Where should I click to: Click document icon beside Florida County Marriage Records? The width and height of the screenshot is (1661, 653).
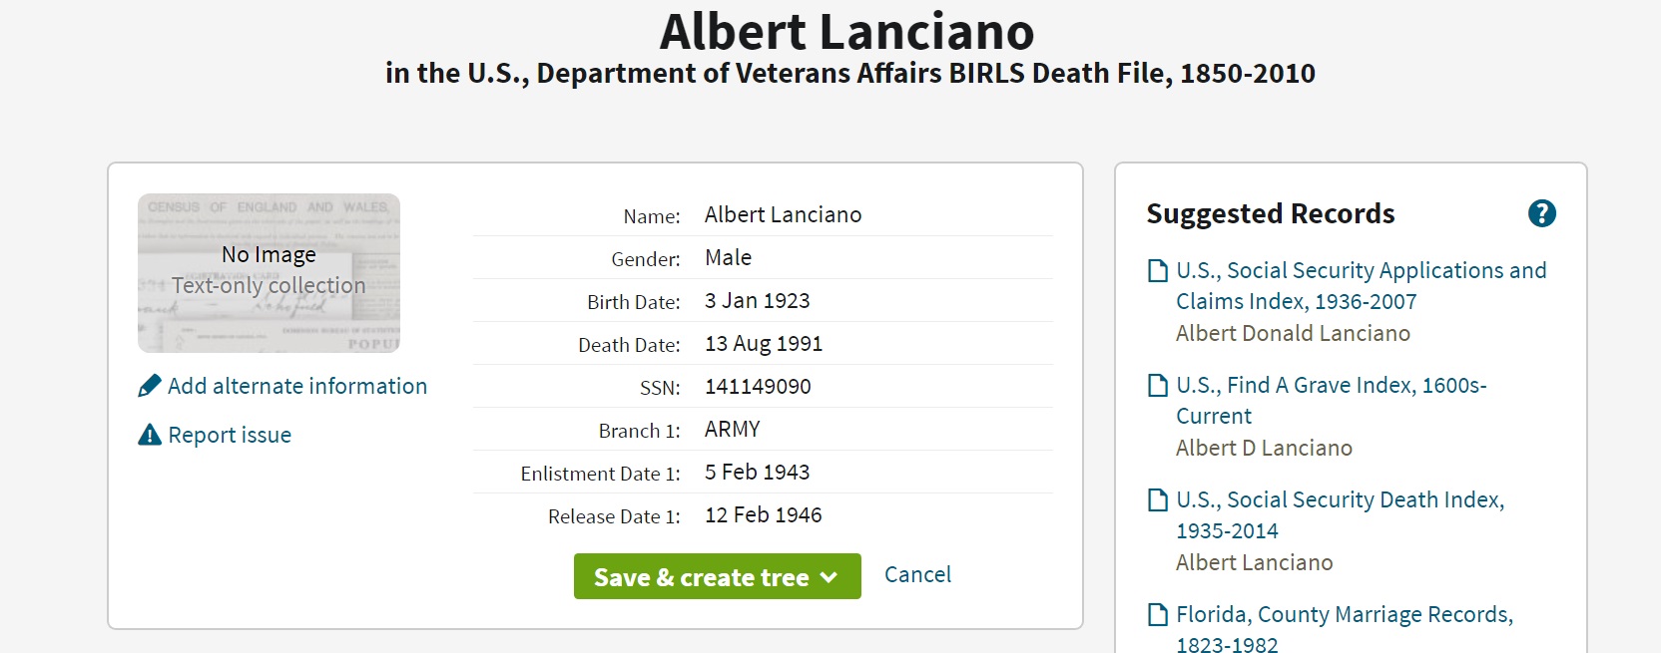coord(1158,615)
